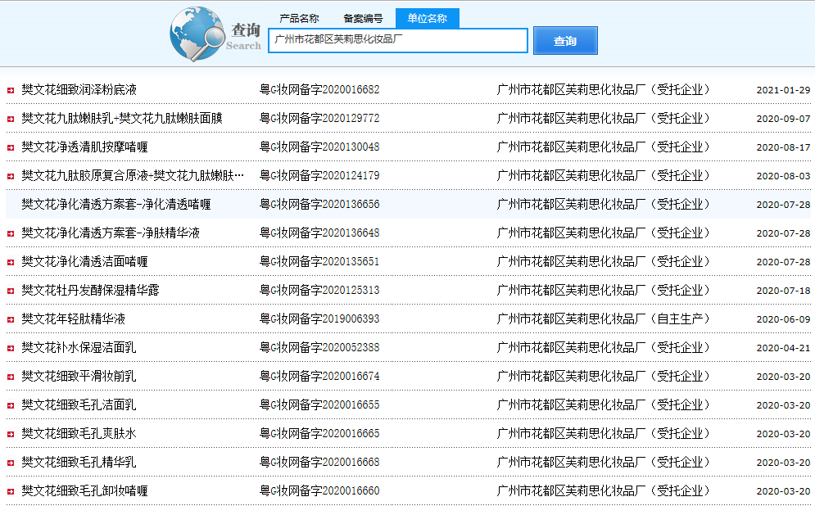Select record number 粤G妆网备字2020016655
Viewport: 815px width, 515px height.
pos(319,404)
